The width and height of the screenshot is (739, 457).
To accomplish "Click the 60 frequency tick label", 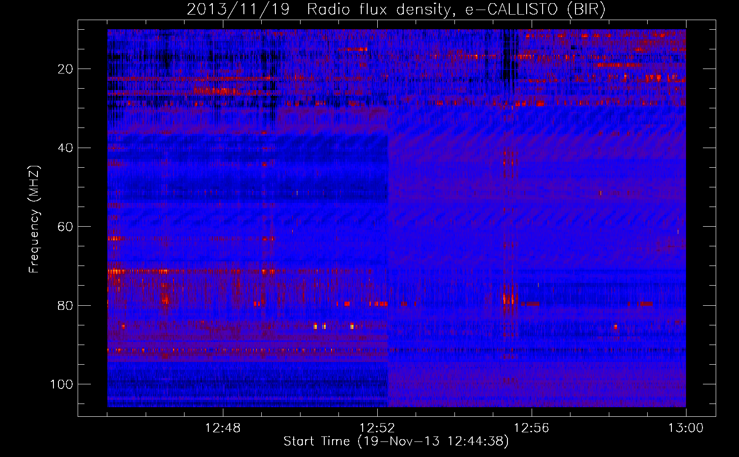I will coord(66,227).
